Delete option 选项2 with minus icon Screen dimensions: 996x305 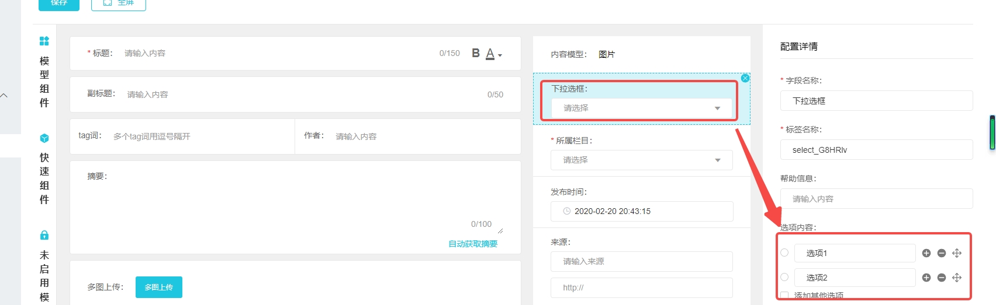pos(942,278)
